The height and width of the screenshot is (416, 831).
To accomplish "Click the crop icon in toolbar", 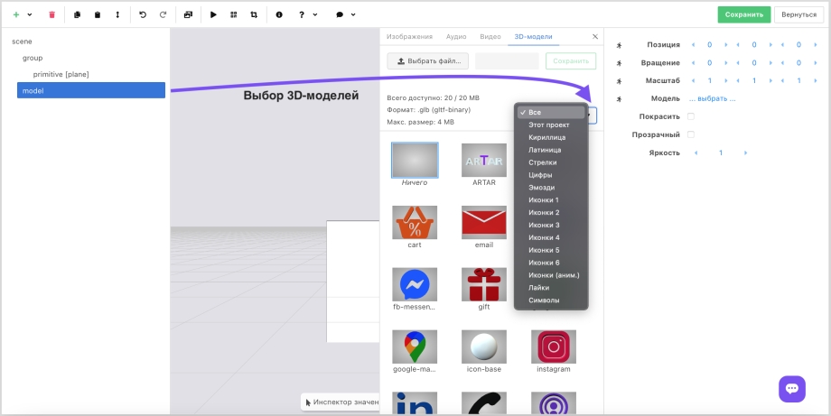I will pos(254,14).
